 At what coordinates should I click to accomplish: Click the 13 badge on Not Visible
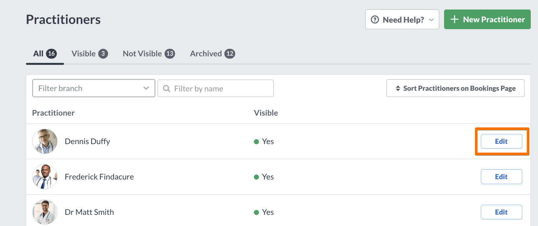click(x=170, y=54)
